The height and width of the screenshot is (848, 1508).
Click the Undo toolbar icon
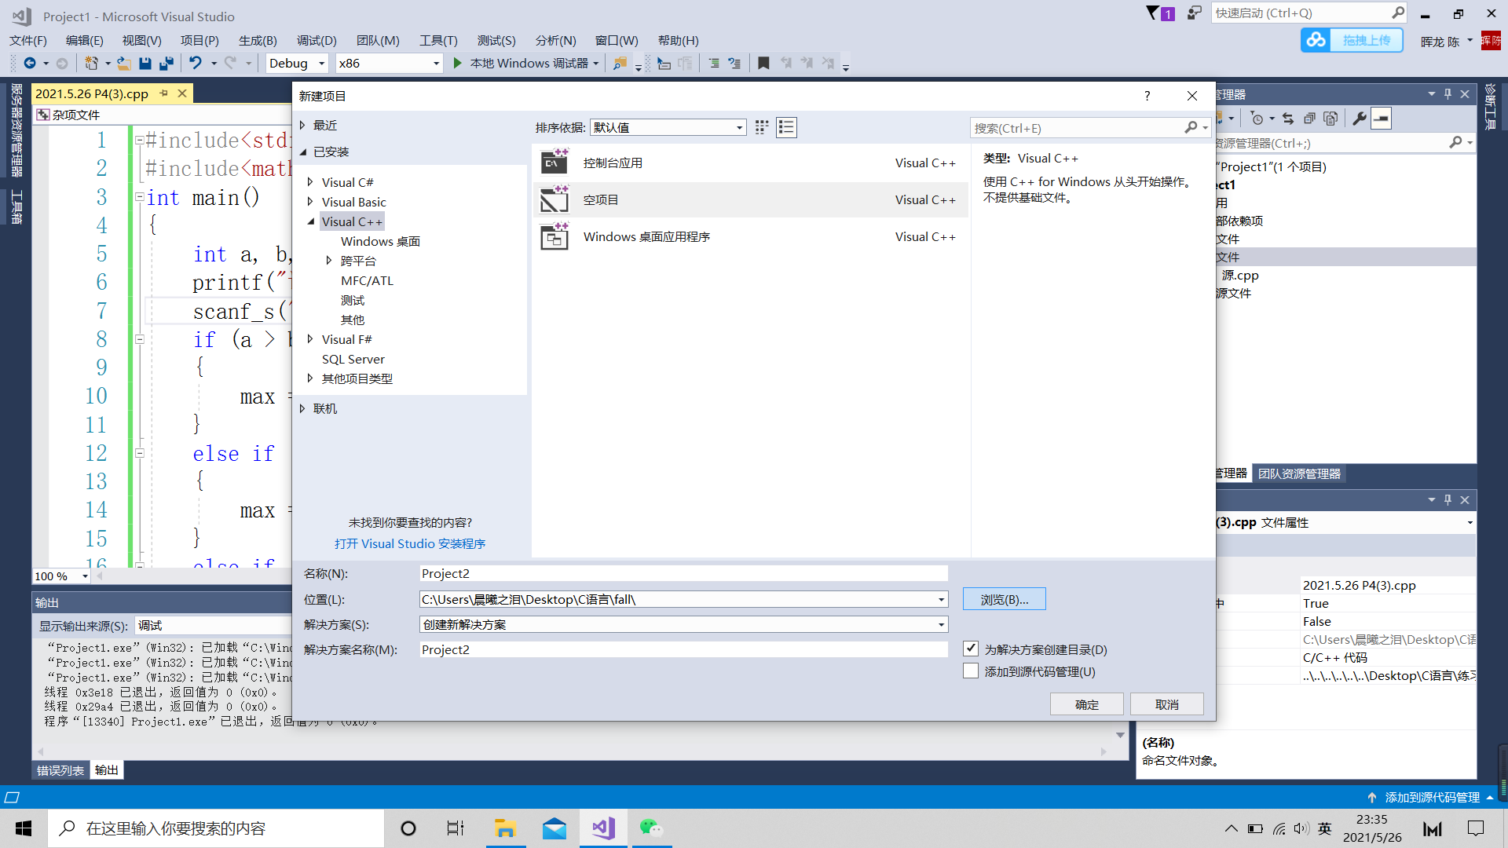[196, 64]
